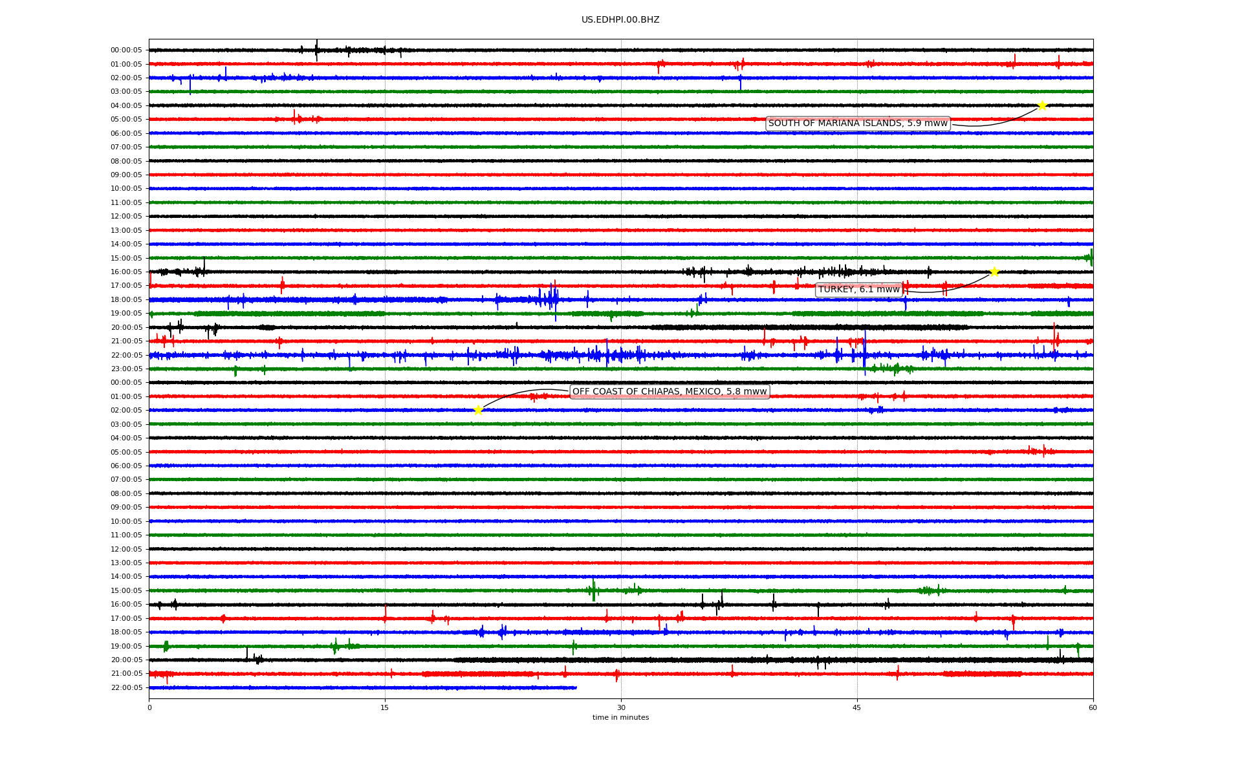Click the first 16:00:05 row label, next to the Turkey event
1242x776 pixels.
coord(126,272)
